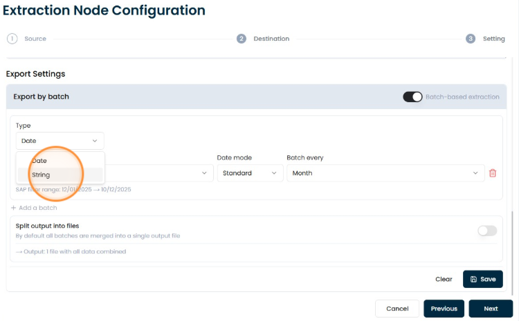
Task: Disable the Batch-based extraction toggle
Action: pyautogui.click(x=412, y=97)
